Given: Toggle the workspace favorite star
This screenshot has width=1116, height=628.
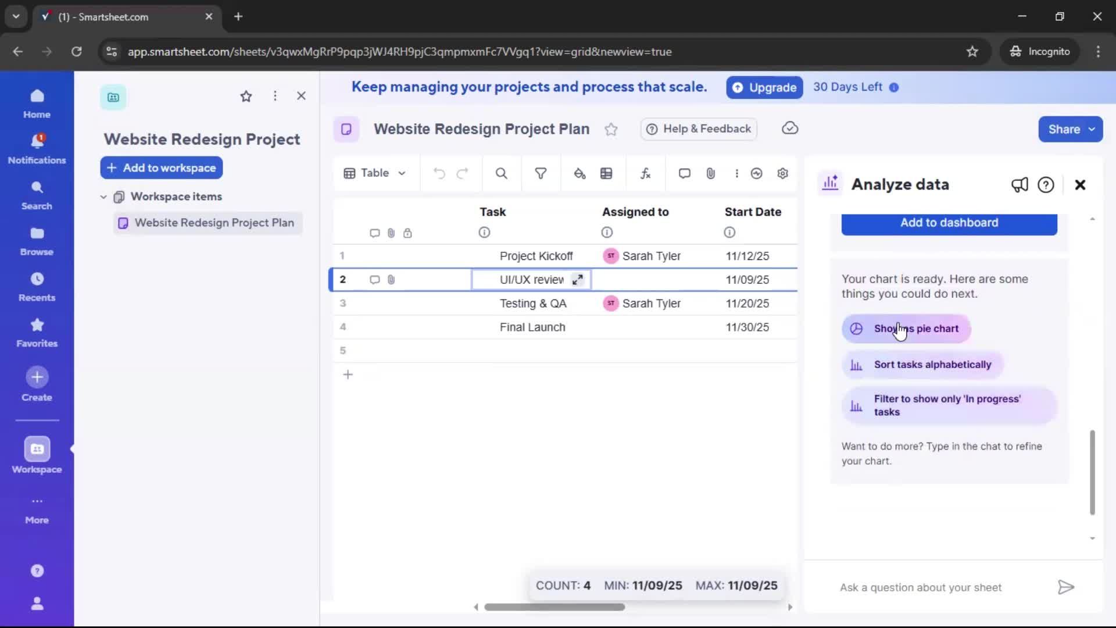Looking at the screenshot, I should (246, 96).
